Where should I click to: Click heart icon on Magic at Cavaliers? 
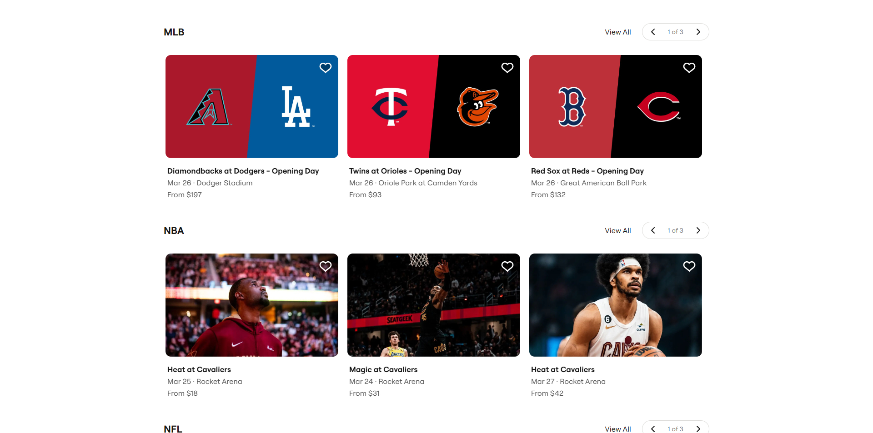click(507, 266)
